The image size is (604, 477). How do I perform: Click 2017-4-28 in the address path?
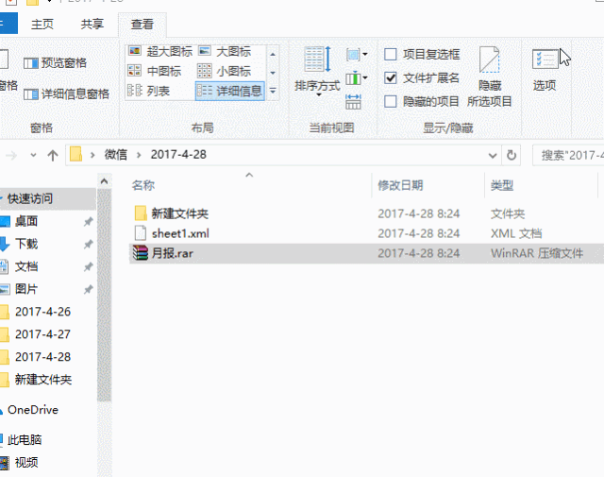178,155
